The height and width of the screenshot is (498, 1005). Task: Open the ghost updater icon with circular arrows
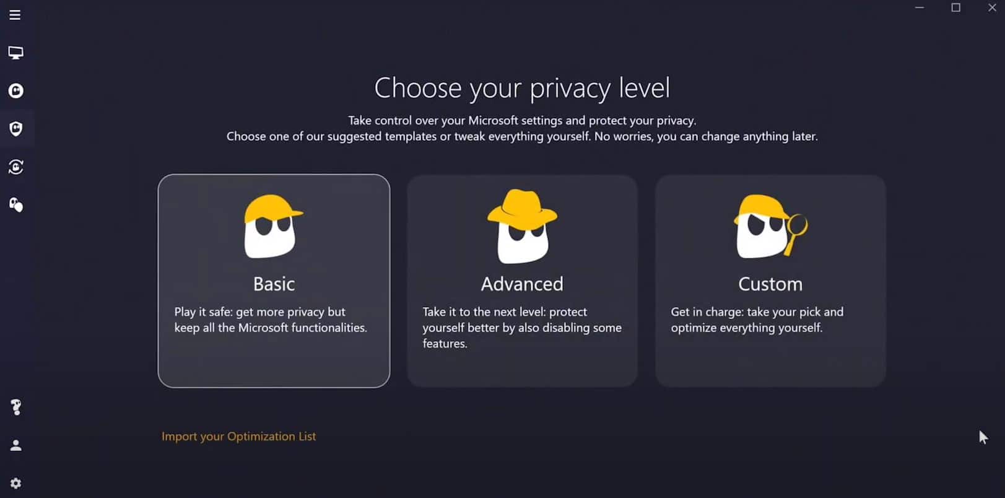(15, 167)
